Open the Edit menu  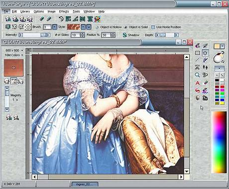(x=14, y=11)
